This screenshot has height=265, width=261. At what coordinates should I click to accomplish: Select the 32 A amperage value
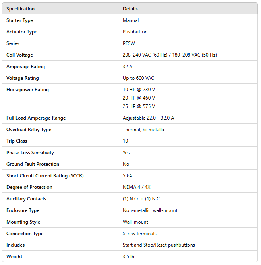(x=128, y=67)
